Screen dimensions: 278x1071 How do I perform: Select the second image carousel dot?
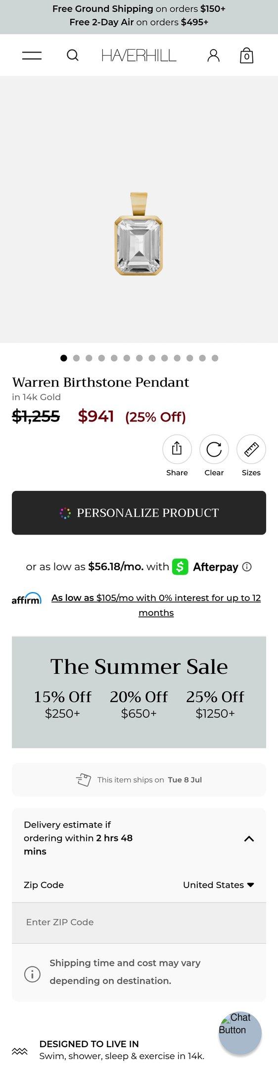pos(76,358)
